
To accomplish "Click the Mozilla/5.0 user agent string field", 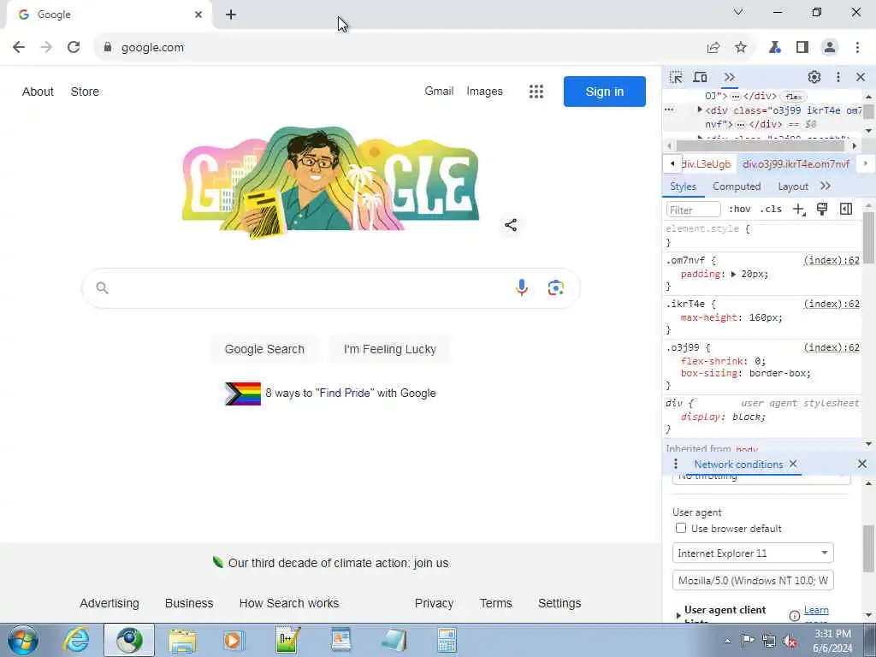I will (x=753, y=581).
